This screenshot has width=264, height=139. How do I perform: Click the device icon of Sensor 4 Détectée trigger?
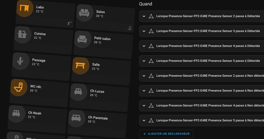tap(151, 46)
